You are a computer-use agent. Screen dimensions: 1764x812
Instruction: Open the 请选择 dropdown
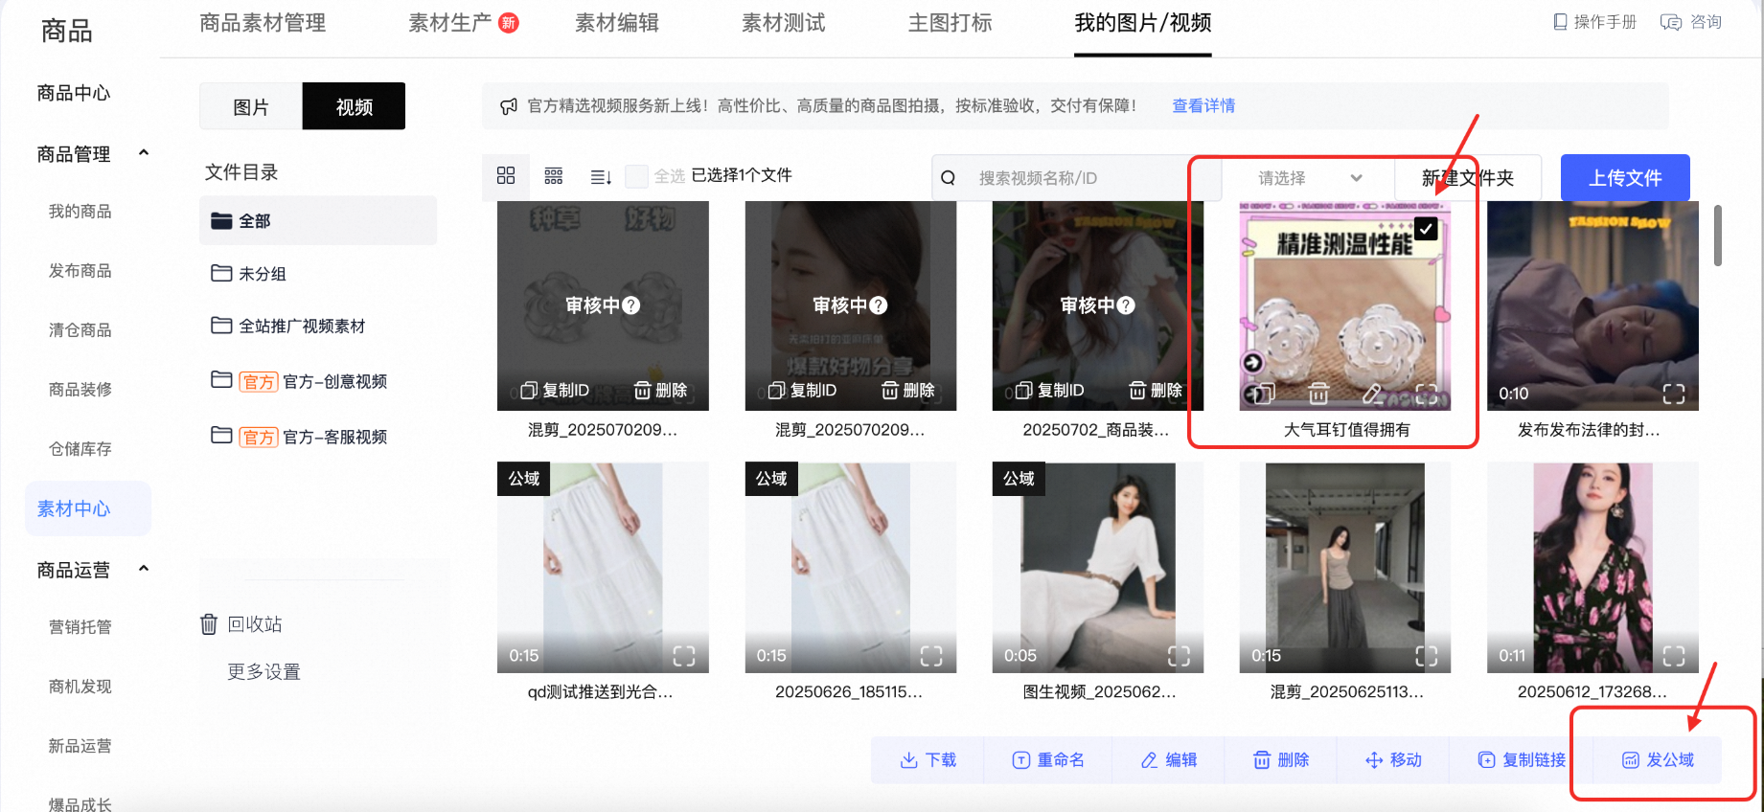1308,177
